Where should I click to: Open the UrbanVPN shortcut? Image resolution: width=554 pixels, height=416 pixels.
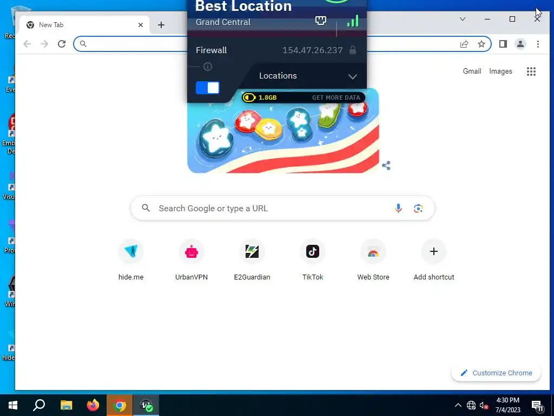(x=192, y=261)
